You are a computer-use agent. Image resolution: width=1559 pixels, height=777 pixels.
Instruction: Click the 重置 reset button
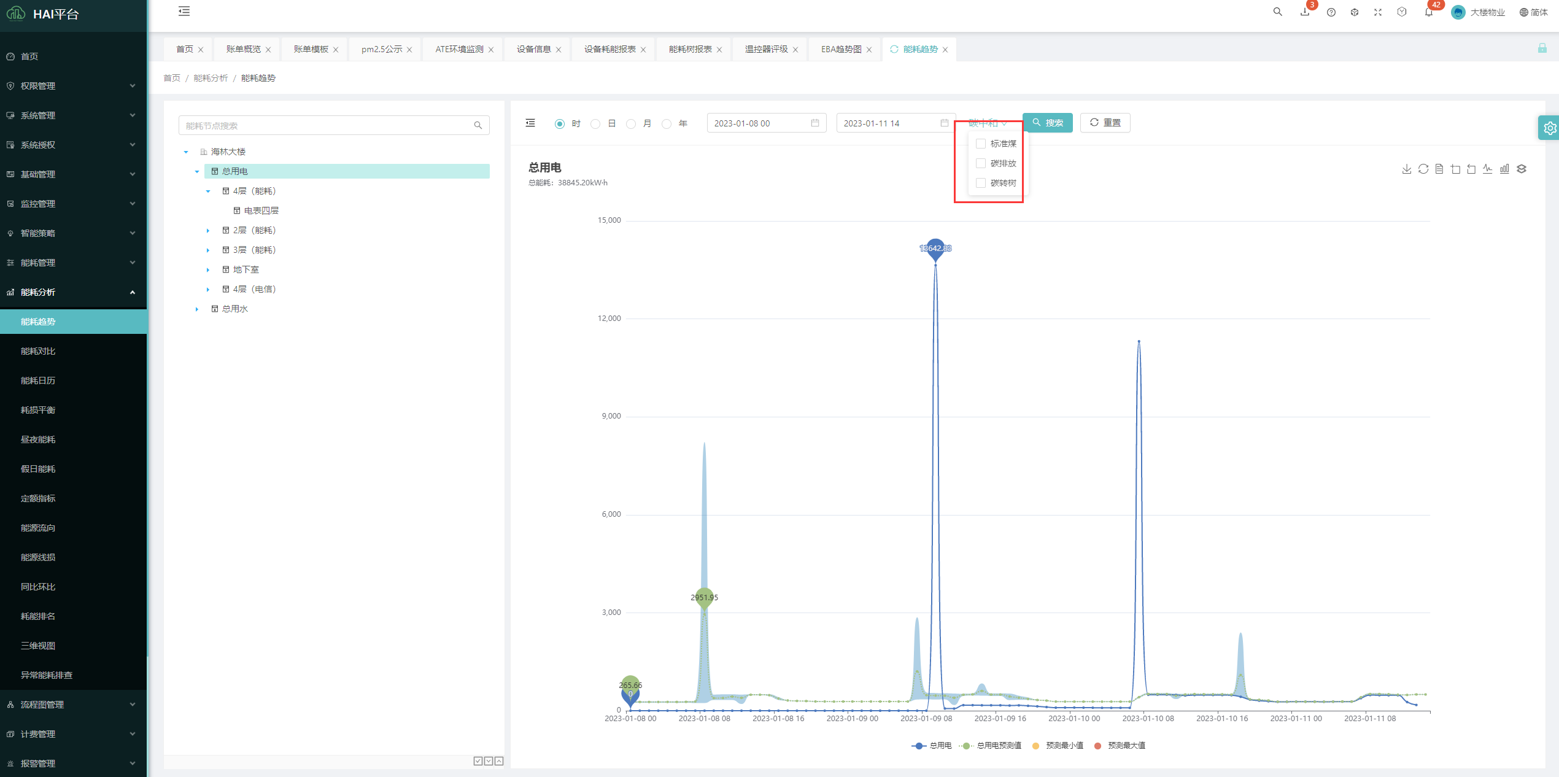pyautogui.click(x=1105, y=123)
